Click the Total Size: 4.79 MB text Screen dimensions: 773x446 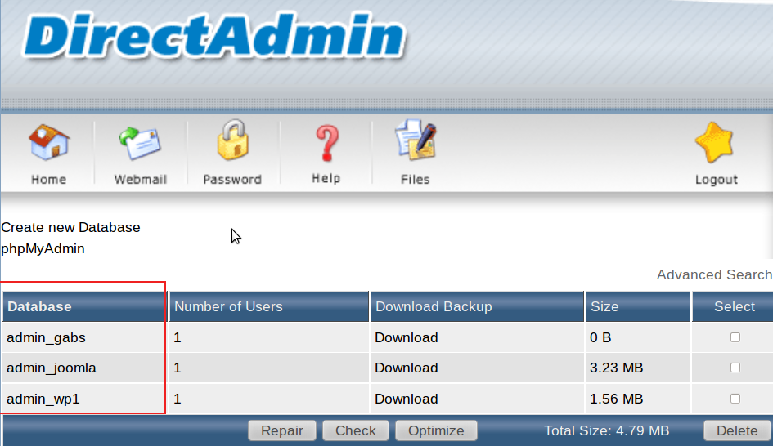tap(606, 430)
